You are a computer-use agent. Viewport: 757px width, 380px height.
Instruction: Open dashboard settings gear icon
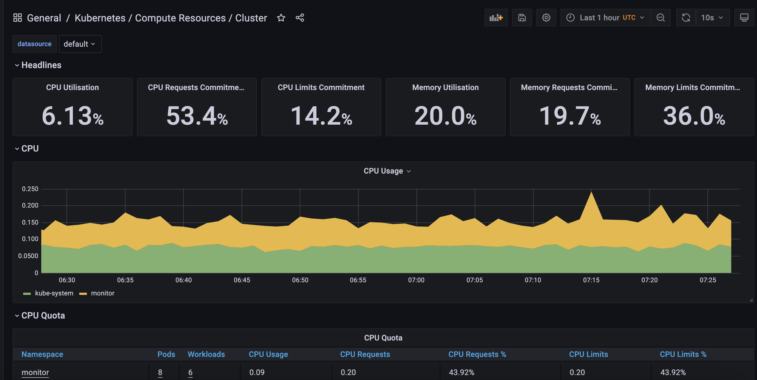click(546, 18)
